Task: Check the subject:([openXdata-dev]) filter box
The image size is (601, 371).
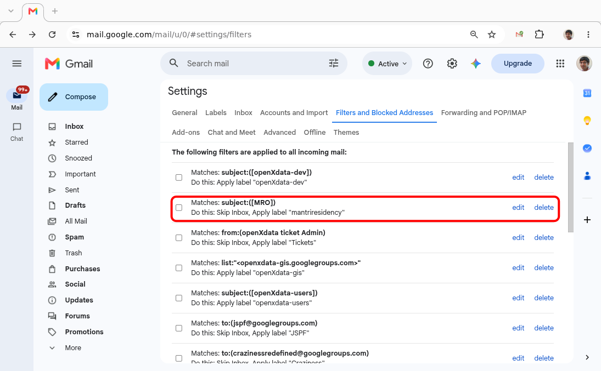Action: pyautogui.click(x=179, y=177)
